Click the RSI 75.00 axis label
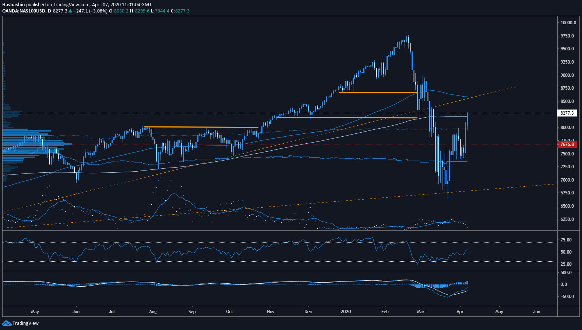582x330 pixels. coord(566,240)
